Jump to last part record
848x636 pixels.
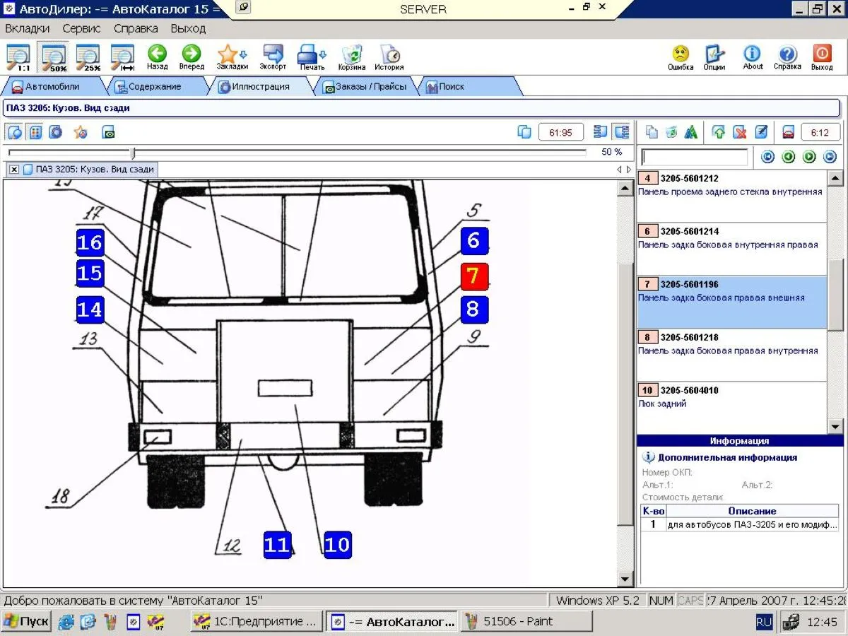coord(830,157)
